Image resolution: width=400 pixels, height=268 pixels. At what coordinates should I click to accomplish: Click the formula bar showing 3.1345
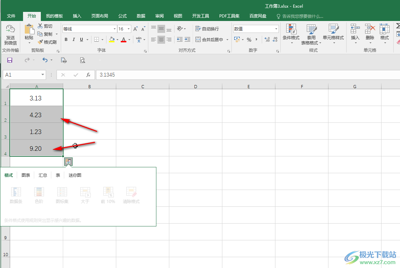pyautogui.click(x=248, y=75)
